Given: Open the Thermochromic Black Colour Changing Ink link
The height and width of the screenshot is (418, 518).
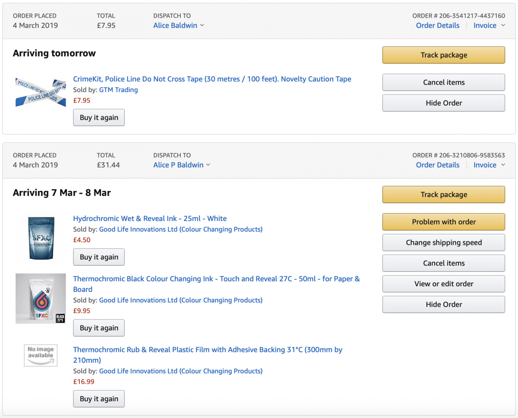Looking at the screenshot, I should click(x=216, y=279).
